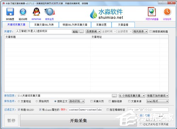177x129 pixels.
Task: Open the 标题不加关键词 dropdown
Action: tap(158, 96)
